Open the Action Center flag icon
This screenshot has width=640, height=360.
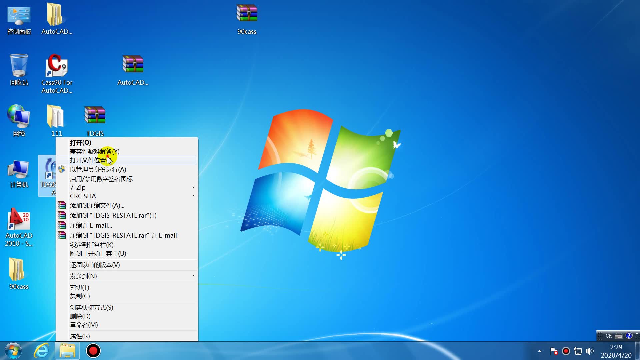(x=554, y=351)
